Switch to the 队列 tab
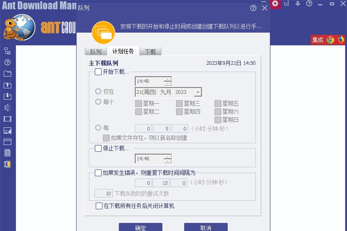This screenshot has width=347, height=231. (95, 52)
